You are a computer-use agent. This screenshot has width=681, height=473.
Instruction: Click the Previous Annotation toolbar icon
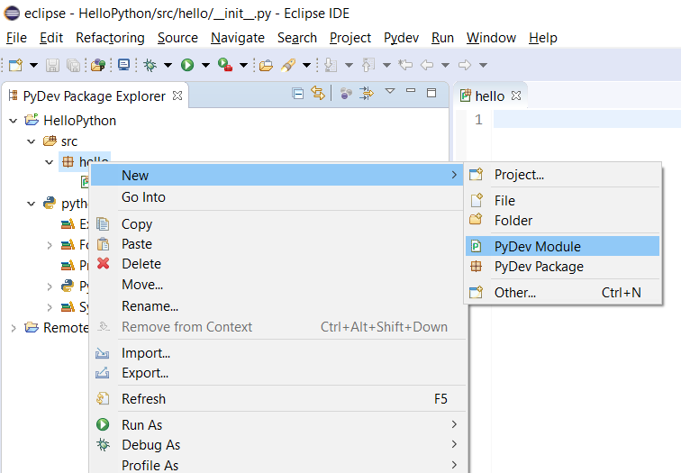(368, 65)
